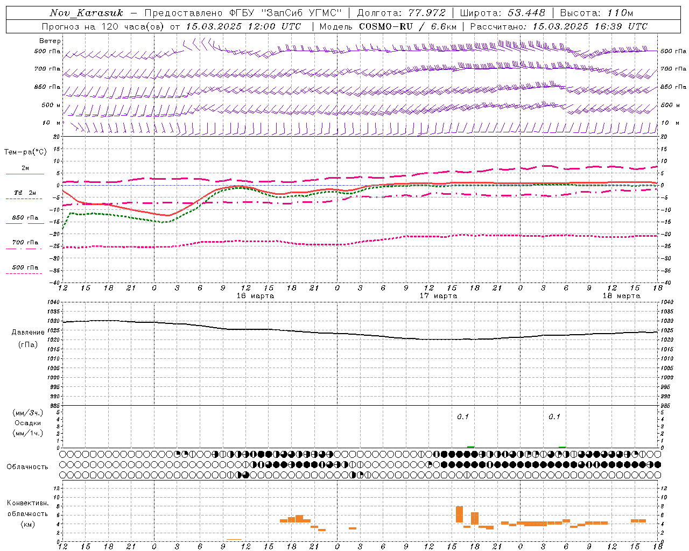Screen dimensions: 689x551
Task: Click the Тем-ра(°C) axis title
Action: (25, 152)
